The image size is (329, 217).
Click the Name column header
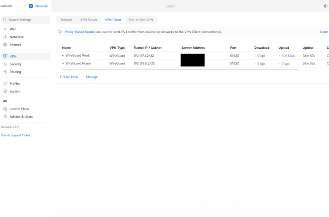pyautogui.click(x=67, y=48)
